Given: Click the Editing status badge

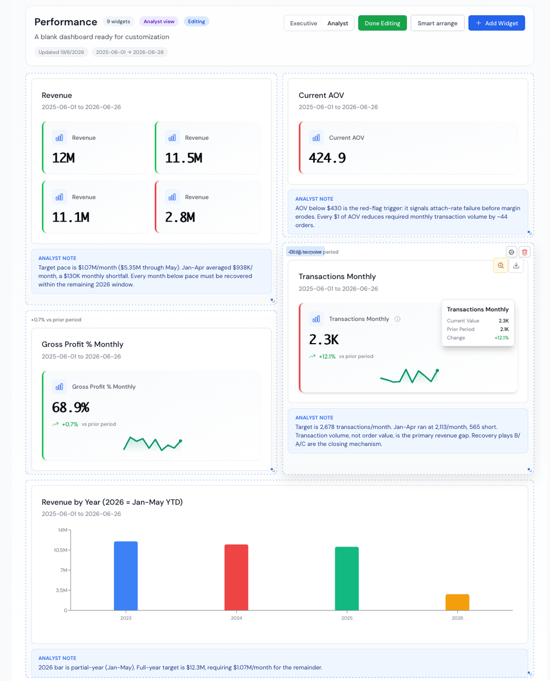Looking at the screenshot, I should 197,21.
